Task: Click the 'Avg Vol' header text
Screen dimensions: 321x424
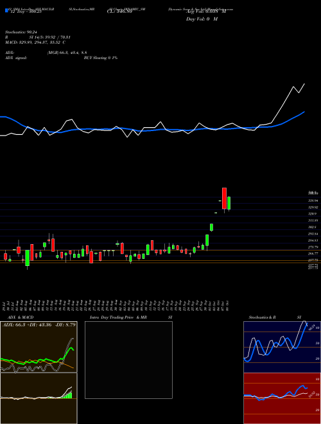Action: coord(206,12)
